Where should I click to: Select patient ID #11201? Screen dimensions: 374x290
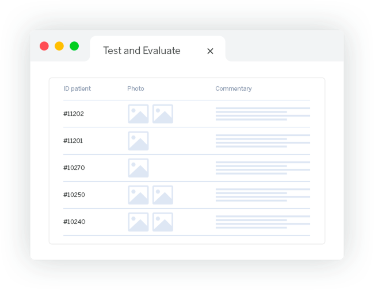[74, 141]
